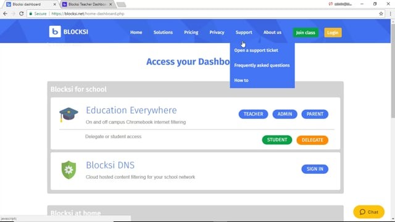The image size is (395, 222).
Task: Click the green STUDENT button
Action: (x=277, y=140)
